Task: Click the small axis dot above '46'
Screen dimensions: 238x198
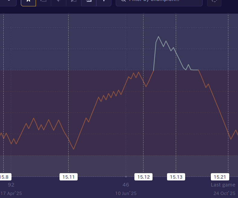Action: [x=126, y=177]
